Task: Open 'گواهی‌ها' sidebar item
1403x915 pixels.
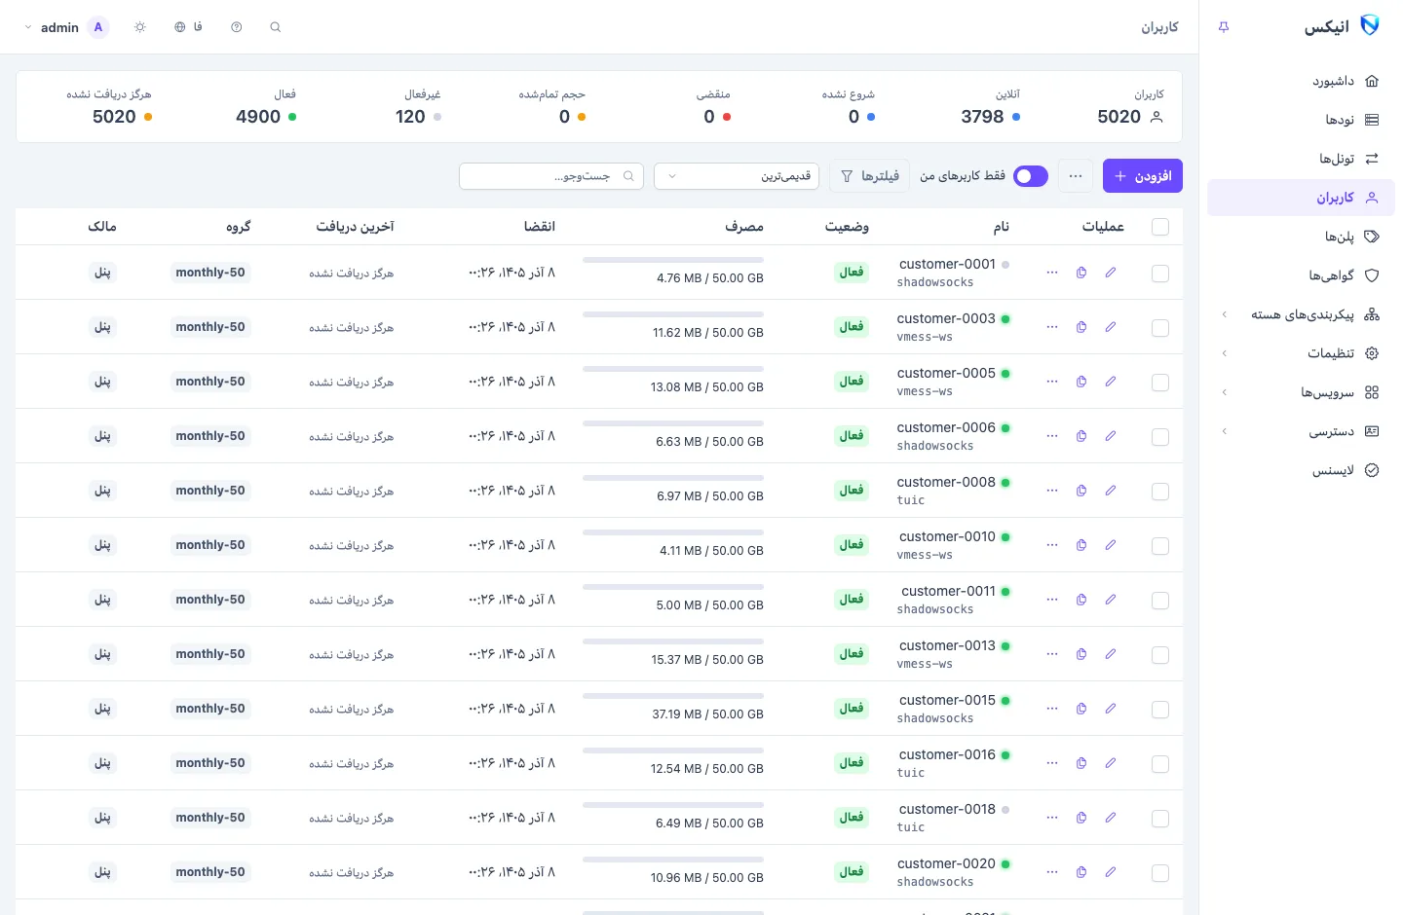Action: pyautogui.click(x=1301, y=275)
